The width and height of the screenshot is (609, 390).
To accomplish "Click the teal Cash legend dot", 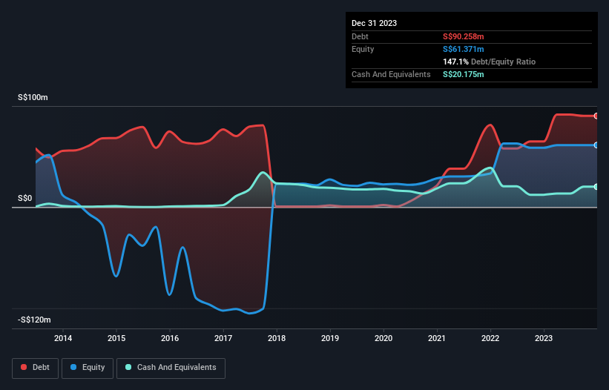I will [128, 367].
